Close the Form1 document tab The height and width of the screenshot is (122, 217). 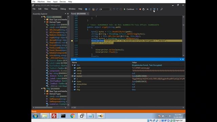[x=88, y=14]
